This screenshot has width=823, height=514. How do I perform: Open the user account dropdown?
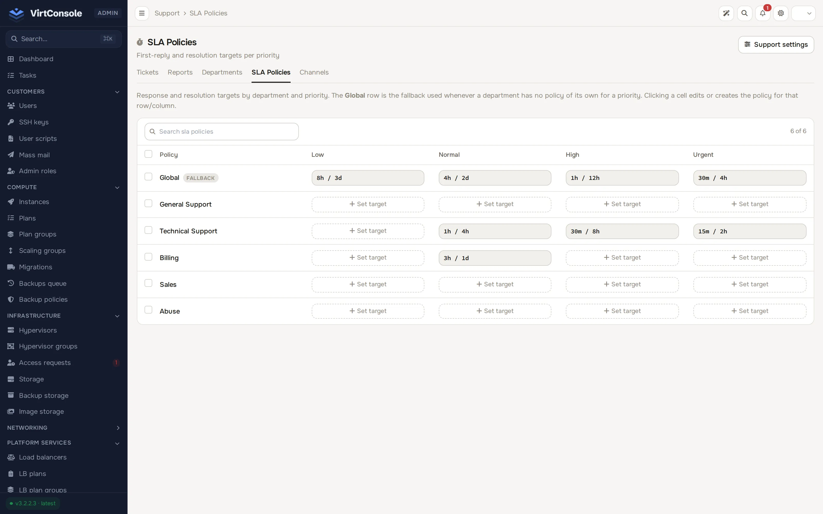[x=803, y=13]
